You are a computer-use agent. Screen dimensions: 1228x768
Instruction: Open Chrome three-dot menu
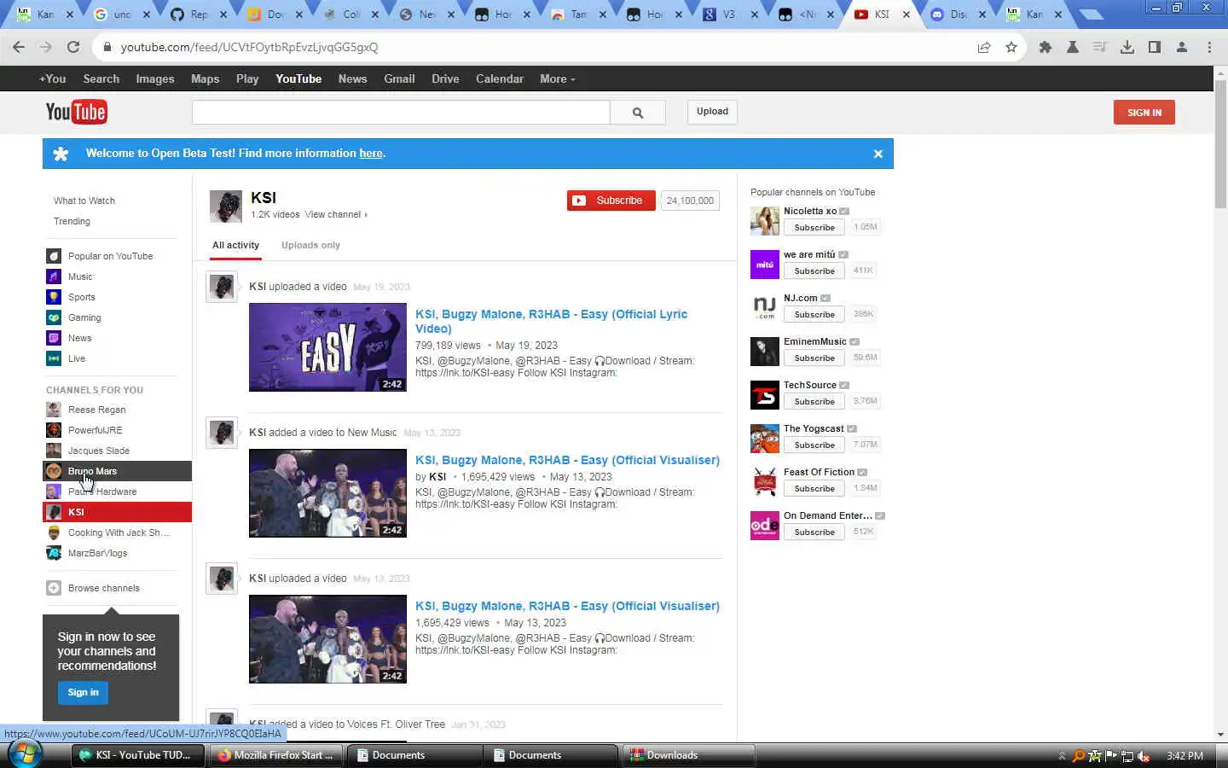tap(1209, 47)
